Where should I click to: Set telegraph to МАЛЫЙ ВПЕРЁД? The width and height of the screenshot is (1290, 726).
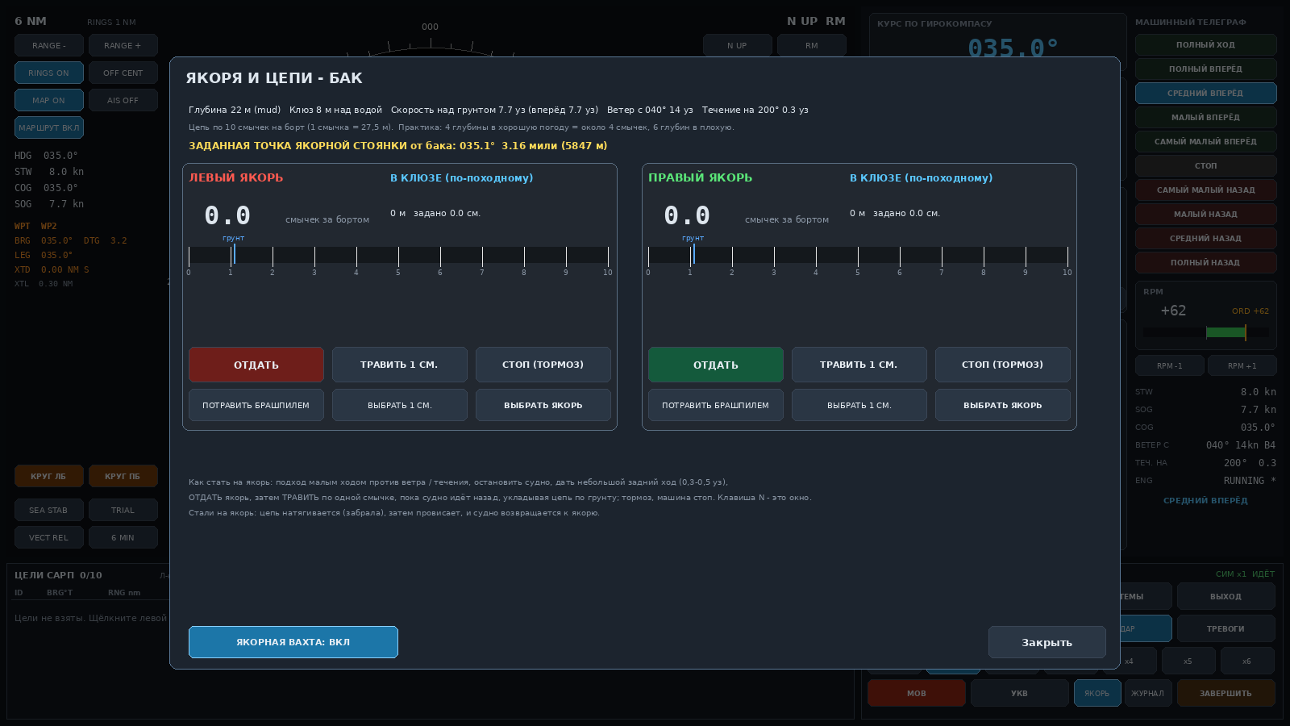coord(1206,117)
